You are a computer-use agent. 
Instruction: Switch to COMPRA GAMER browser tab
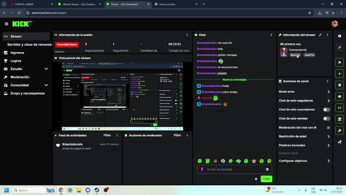pos(31,4)
